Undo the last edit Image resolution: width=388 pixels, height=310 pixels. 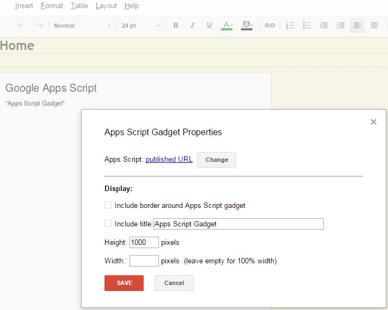pyautogui.click(x=22, y=26)
